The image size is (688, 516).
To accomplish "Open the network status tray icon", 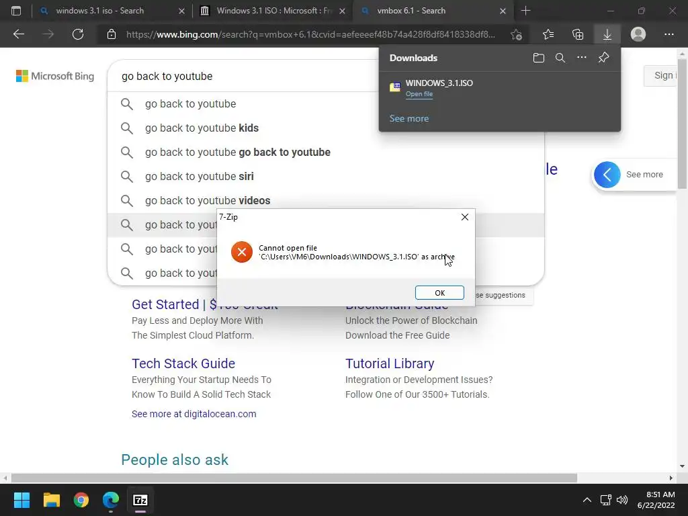I will (x=606, y=500).
